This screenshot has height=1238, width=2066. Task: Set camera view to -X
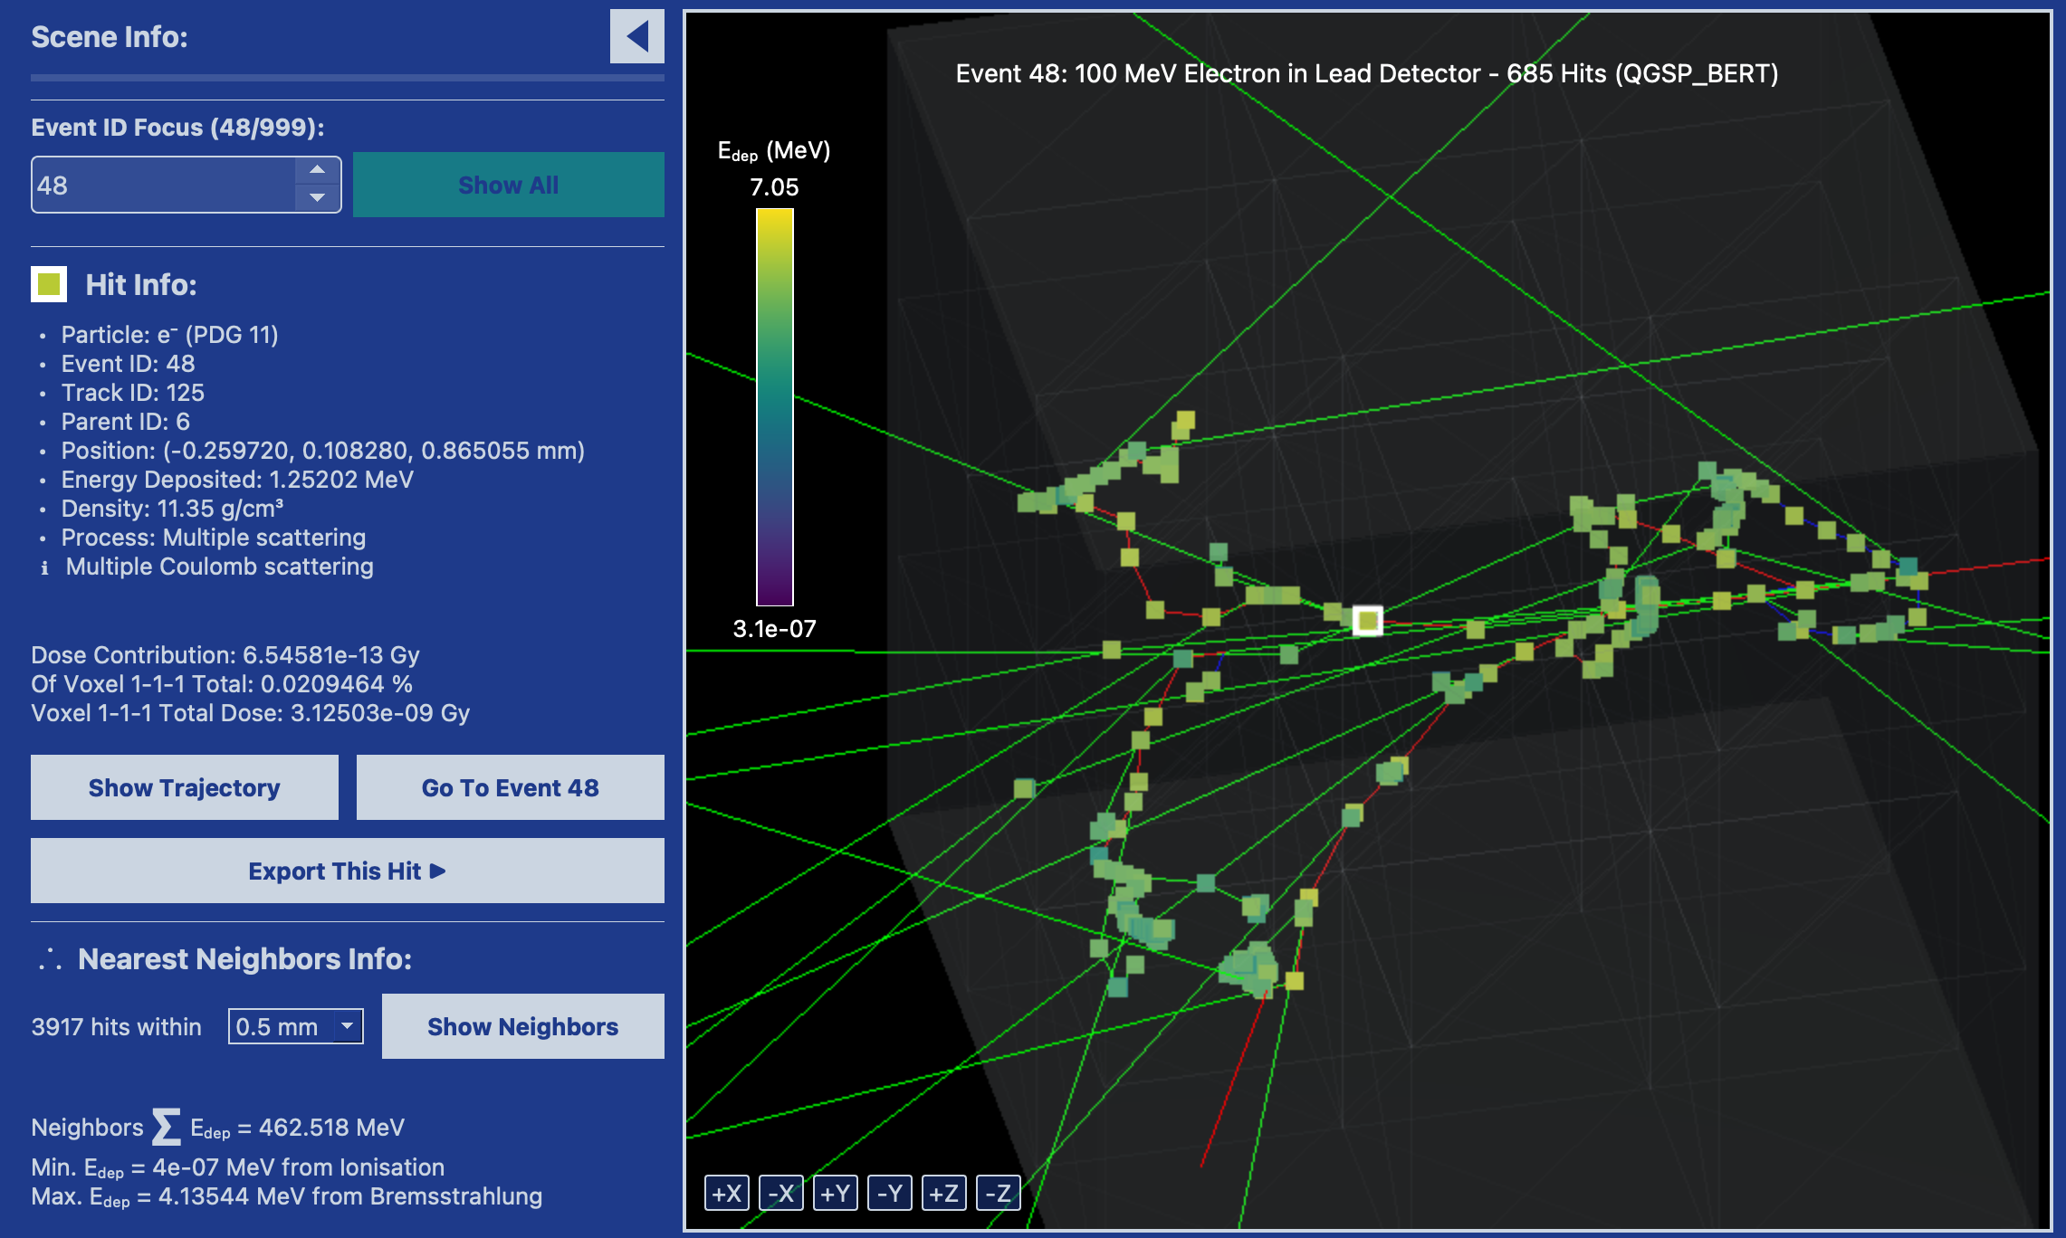[781, 1193]
